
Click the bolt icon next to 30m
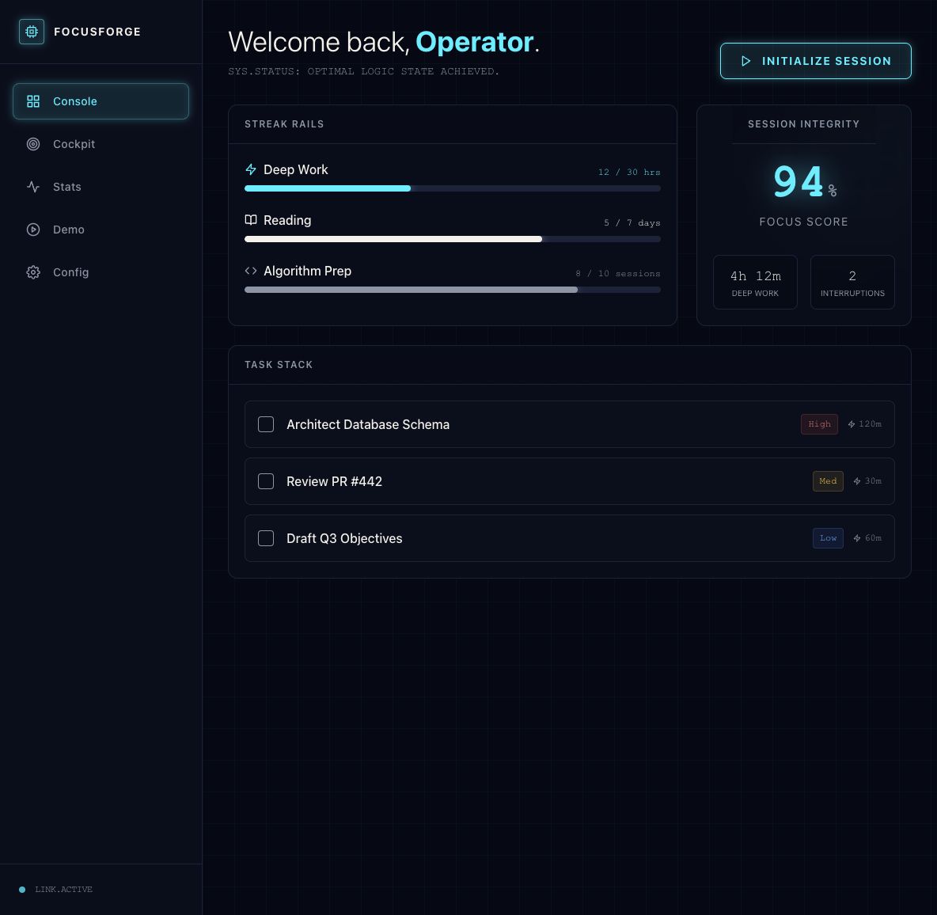click(x=857, y=481)
